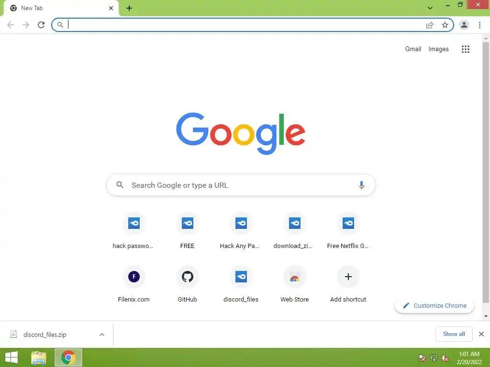490x367 pixels.
Task: Open the Google apps grid
Action: [466, 49]
